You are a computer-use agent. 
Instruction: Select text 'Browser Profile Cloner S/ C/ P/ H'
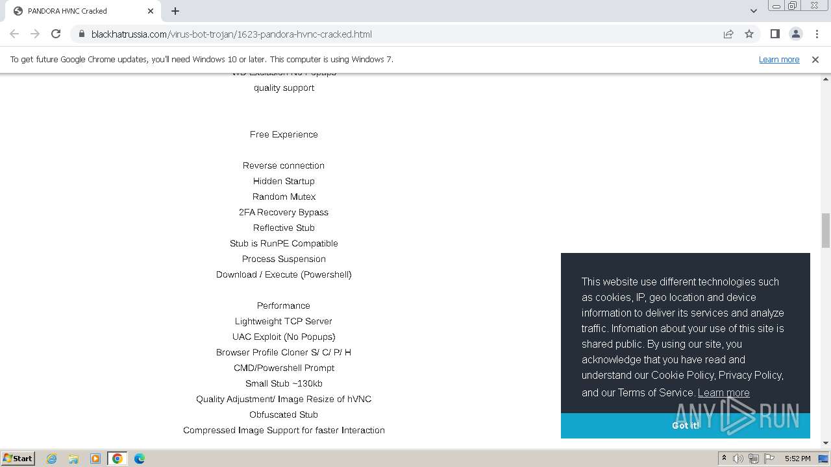(284, 352)
